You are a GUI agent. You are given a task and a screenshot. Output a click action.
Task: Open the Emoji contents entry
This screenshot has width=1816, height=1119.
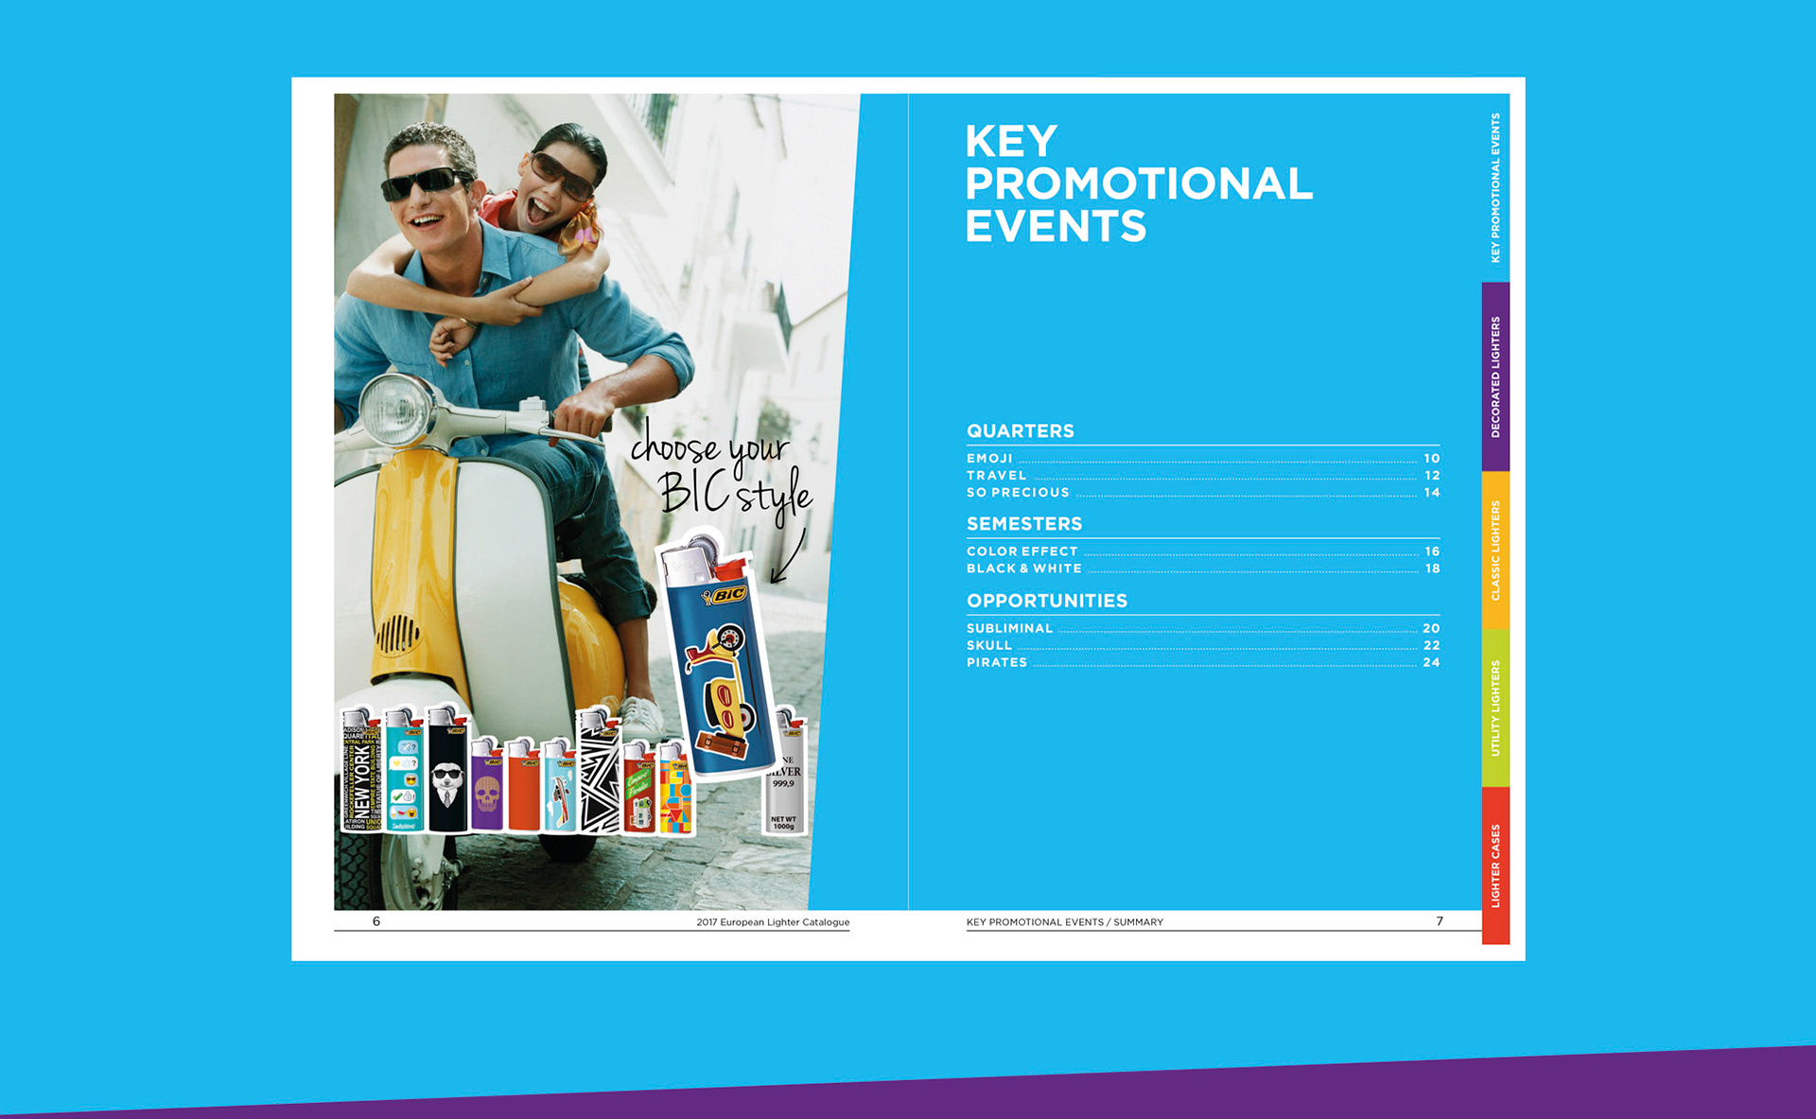[x=1202, y=459]
